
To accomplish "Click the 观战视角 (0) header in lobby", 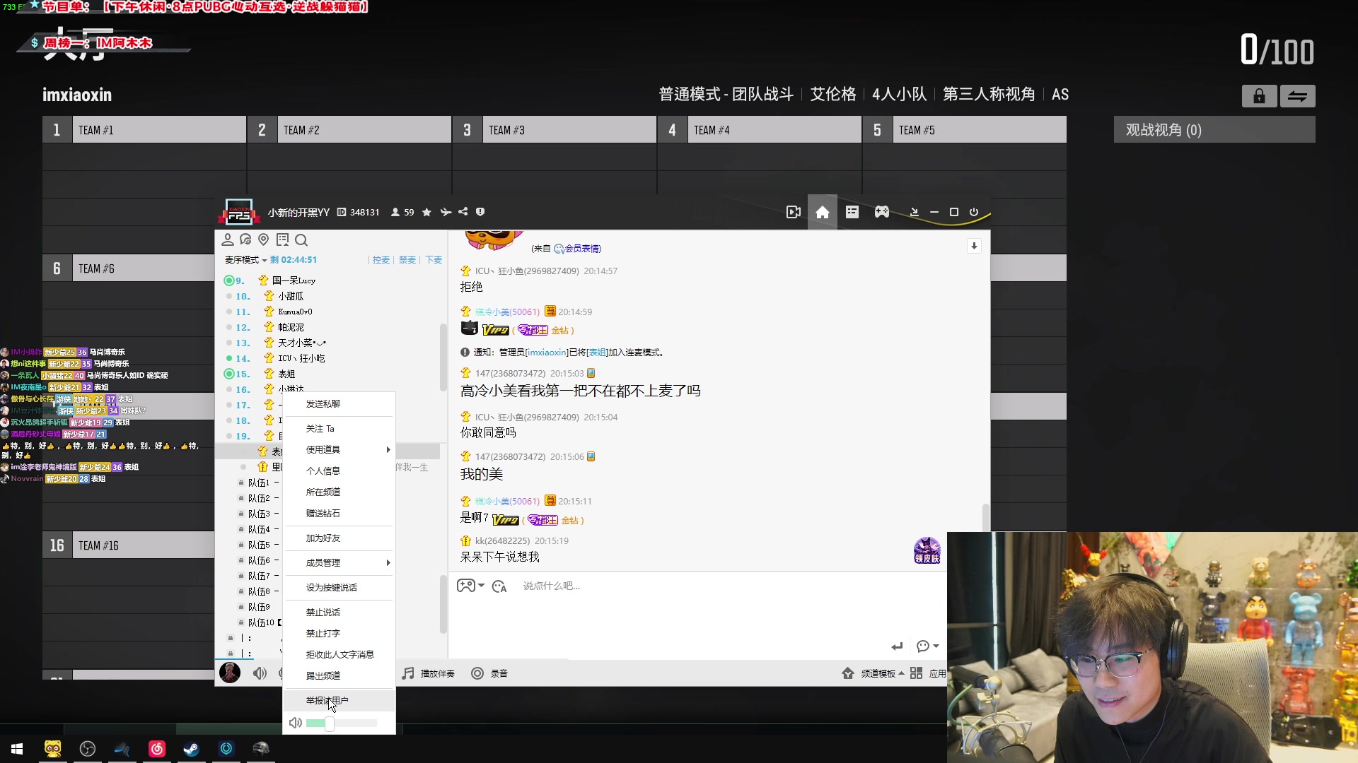I will pos(1214,130).
